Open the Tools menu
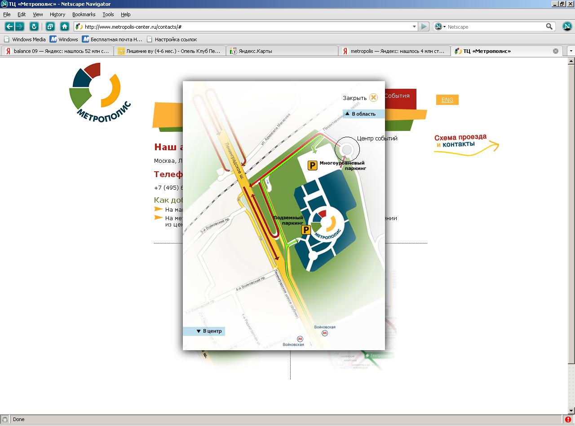The height and width of the screenshot is (426, 575). 108,14
